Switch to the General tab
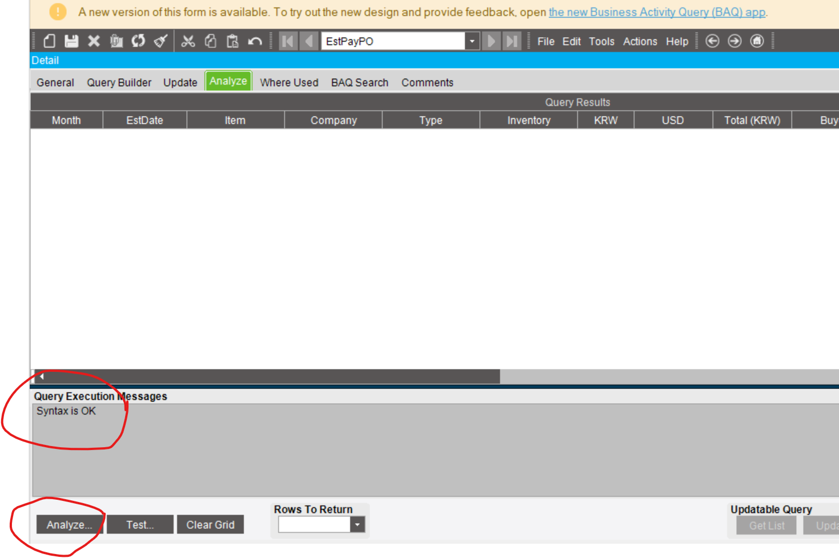 (55, 83)
